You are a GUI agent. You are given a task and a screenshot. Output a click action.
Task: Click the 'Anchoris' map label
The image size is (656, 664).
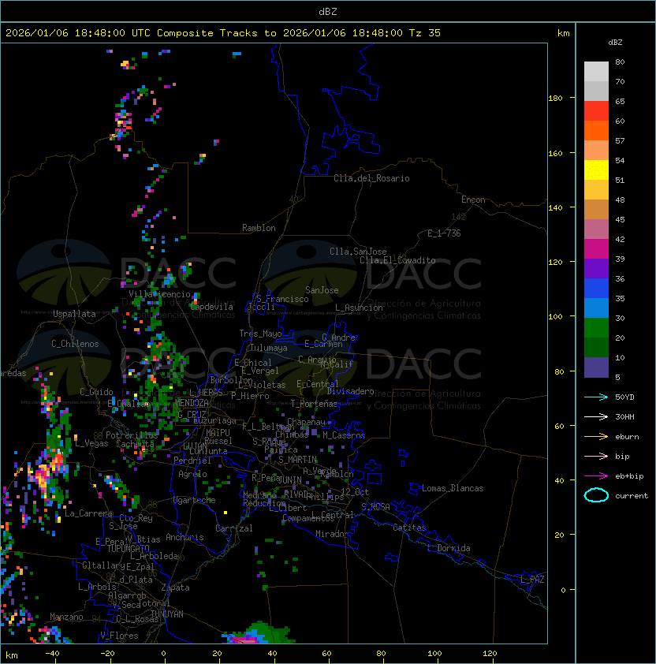tap(184, 537)
